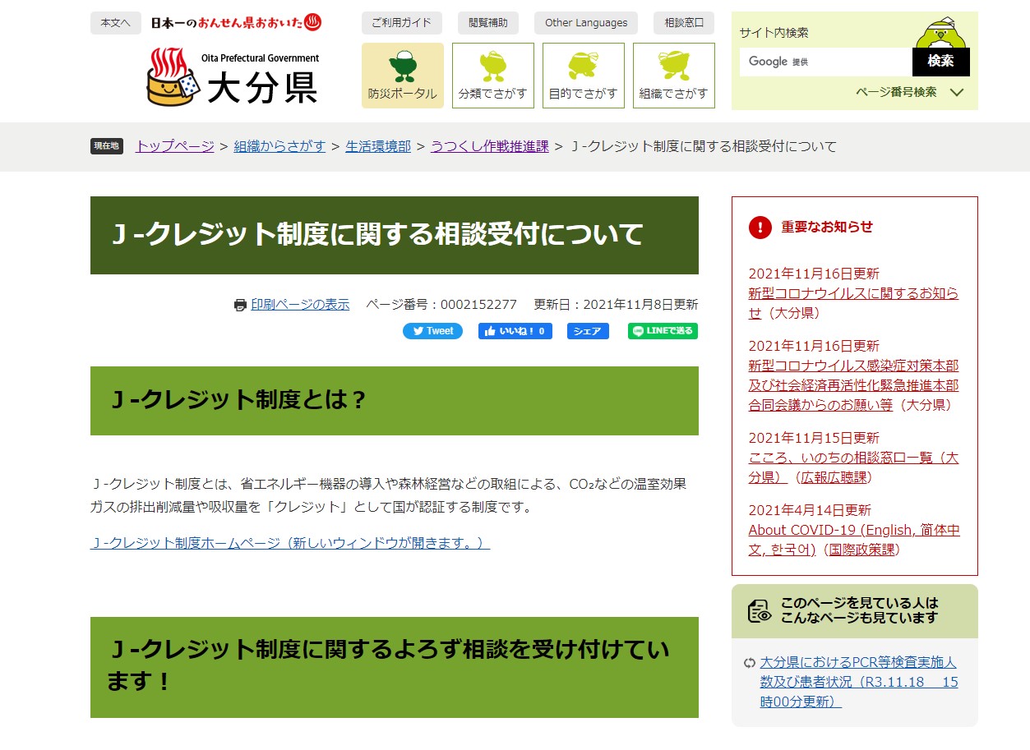Click the Google site search field
The image size is (1030, 750).
click(x=825, y=62)
